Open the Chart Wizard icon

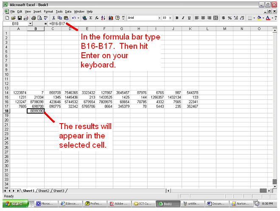click(x=111, y=18)
